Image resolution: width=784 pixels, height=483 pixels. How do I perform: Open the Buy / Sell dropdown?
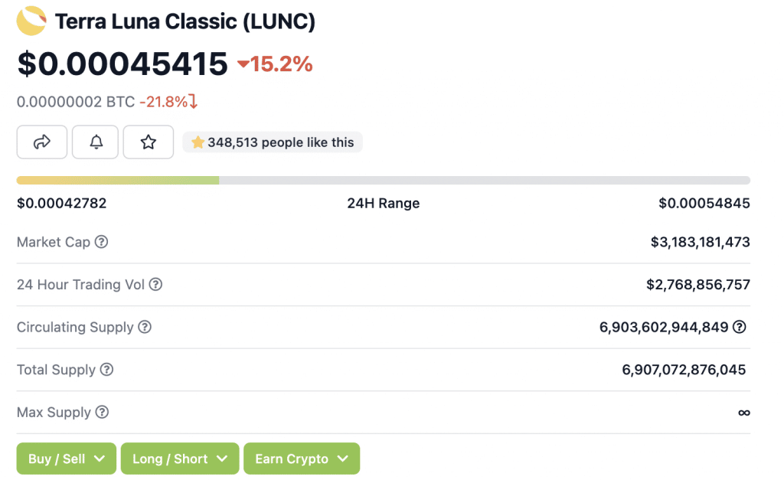(67, 459)
